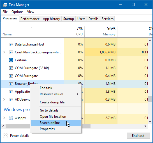The width and height of the screenshot is (153, 143).
Task: Click the 1.5 MB Browser_Broker memory cell
Action: pos(101,84)
